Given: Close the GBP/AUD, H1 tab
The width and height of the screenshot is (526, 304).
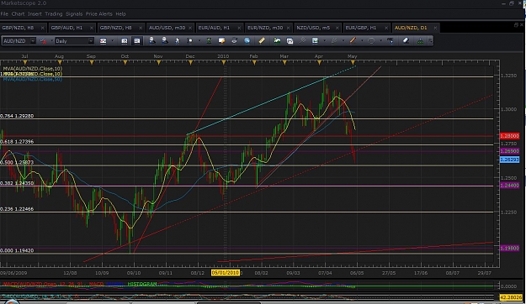Looking at the screenshot, I should click(91, 28).
